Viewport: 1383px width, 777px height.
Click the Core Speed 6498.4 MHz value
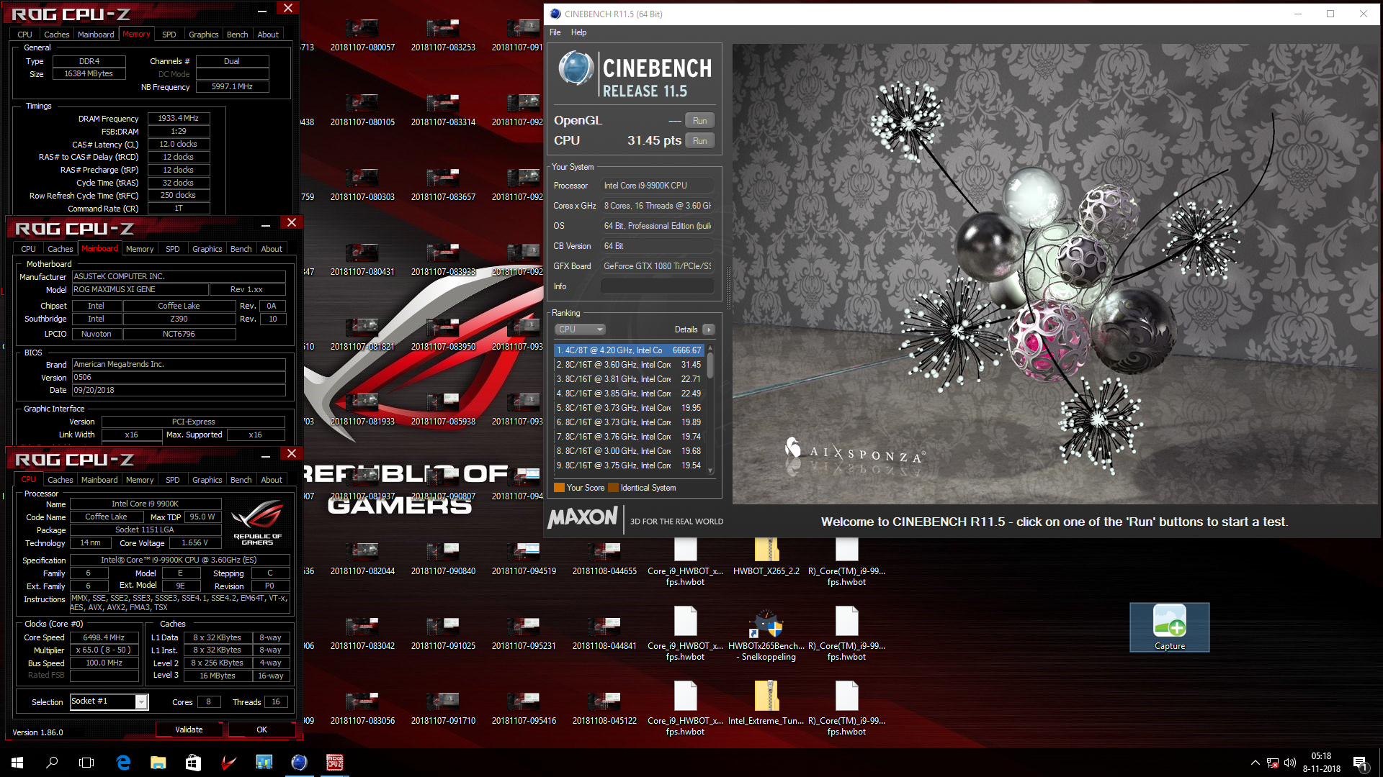point(104,637)
